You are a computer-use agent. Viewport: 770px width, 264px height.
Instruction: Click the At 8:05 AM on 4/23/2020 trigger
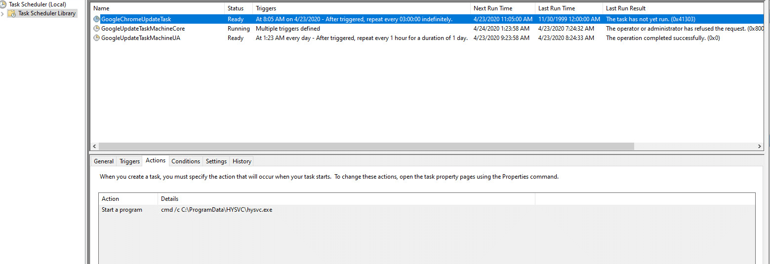(354, 19)
